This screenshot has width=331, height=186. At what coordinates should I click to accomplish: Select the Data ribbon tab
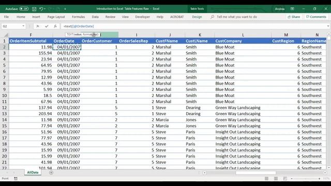[95, 17]
